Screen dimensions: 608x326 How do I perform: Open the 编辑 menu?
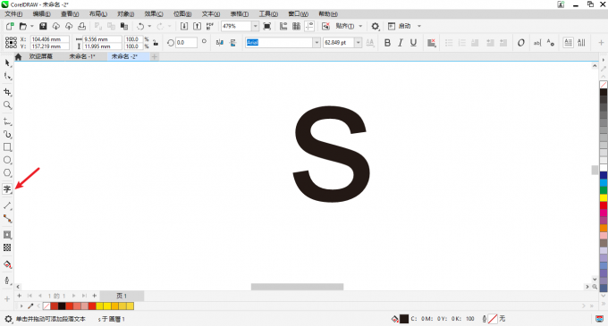click(x=41, y=14)
